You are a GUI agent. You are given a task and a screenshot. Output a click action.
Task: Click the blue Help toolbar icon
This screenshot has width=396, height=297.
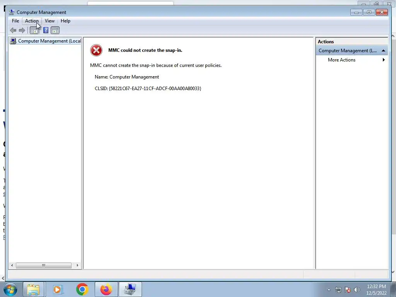click(x=46, y=31)
